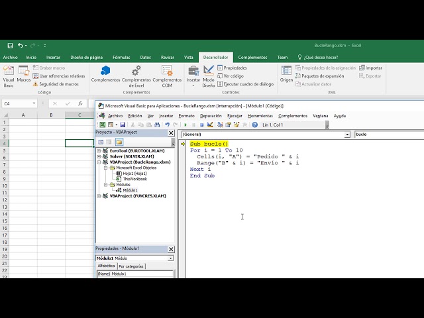Click Propiedades in Controles group
Image resolution: width=424 pixels, height=318 pixels.
232,68
